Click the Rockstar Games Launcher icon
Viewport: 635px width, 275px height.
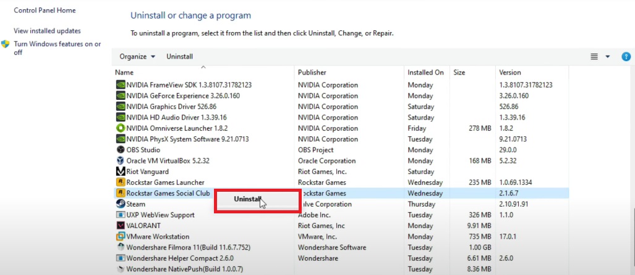(121, 183)
